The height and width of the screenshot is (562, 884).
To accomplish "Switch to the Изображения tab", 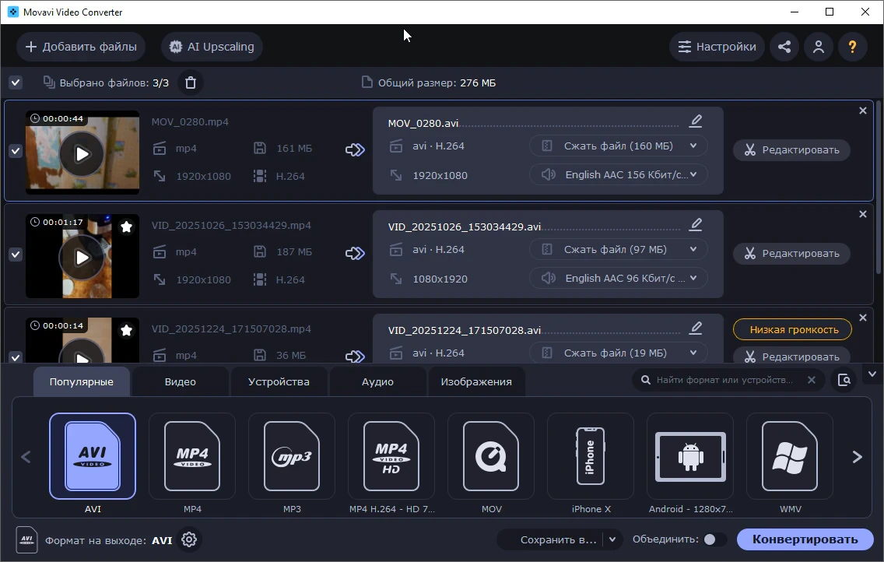I will (x=476, y=381).
